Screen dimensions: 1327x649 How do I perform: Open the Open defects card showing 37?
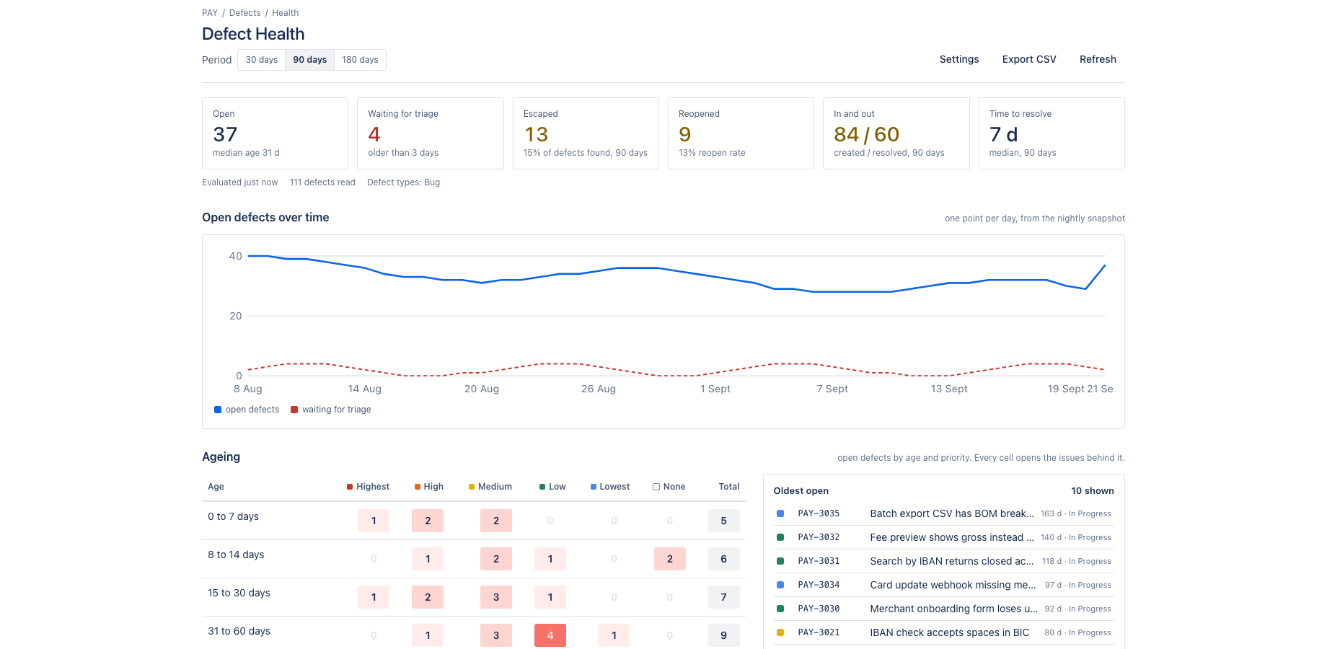coord(275,133)
